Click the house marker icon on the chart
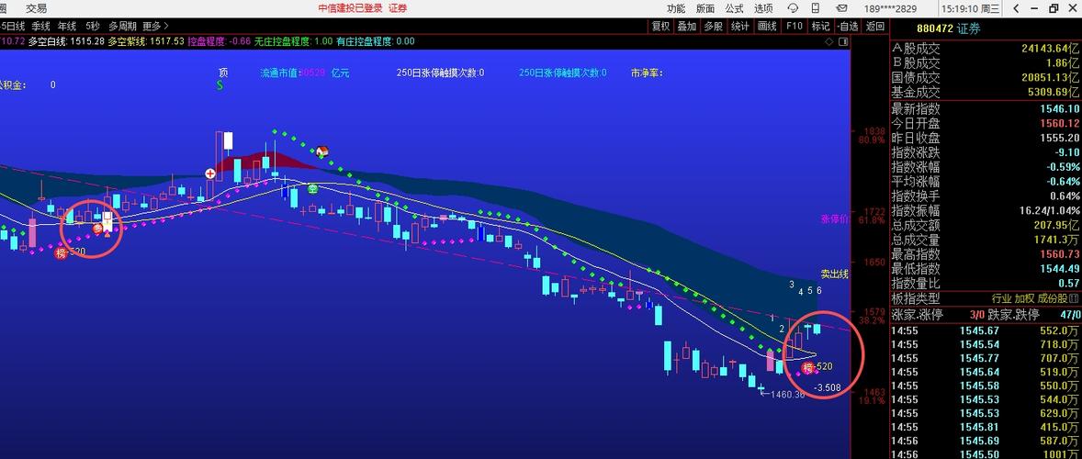This screenshot has width=1082, height=459. coord(321,151)
